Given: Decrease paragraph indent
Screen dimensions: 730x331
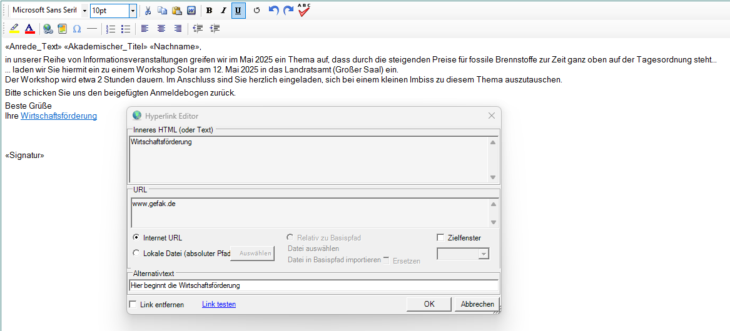Looking at the screenshot, I should point(198,29).
